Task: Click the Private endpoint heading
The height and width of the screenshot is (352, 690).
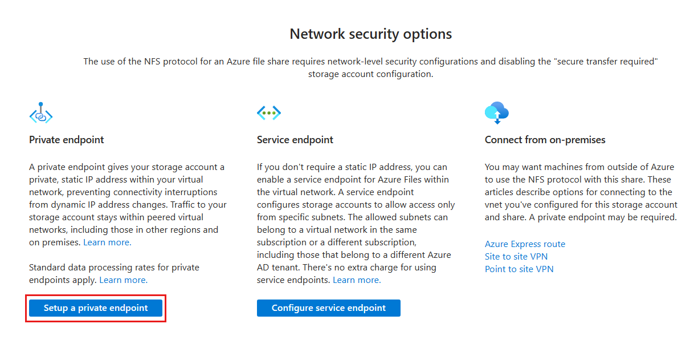Action: pos(66,139)
